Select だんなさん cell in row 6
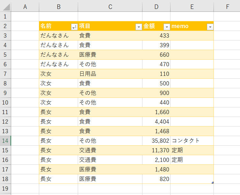The image size is (240, 195). click(58, 64)
